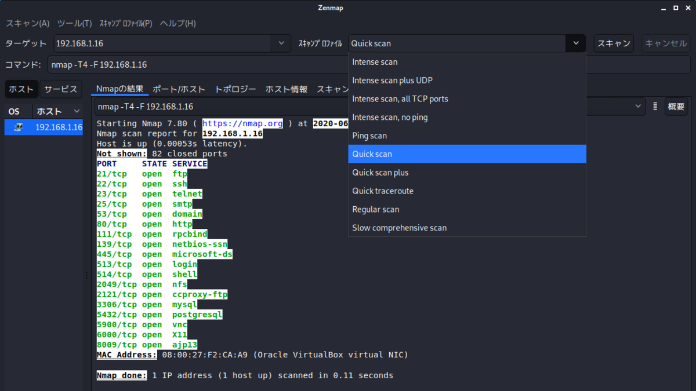Open the スキャン(A) menu
Image resolution: width=696 pixels, height=391 pixels.
coord(27,24)
